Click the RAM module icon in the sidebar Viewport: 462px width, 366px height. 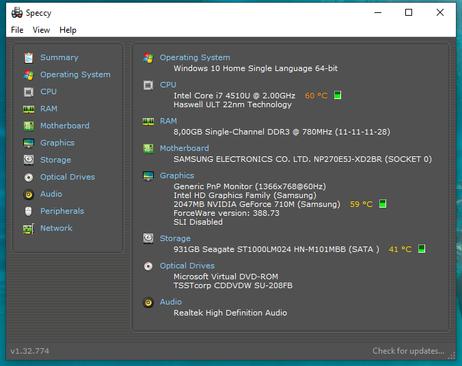pos(29,109)
